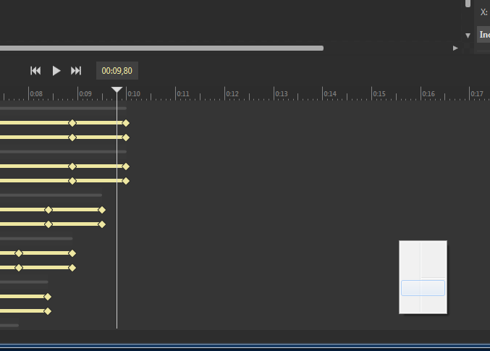Click the right arrow of horizontal scrollbar
The height and width of the screenshot is (351, 490).
coord(455,48)
